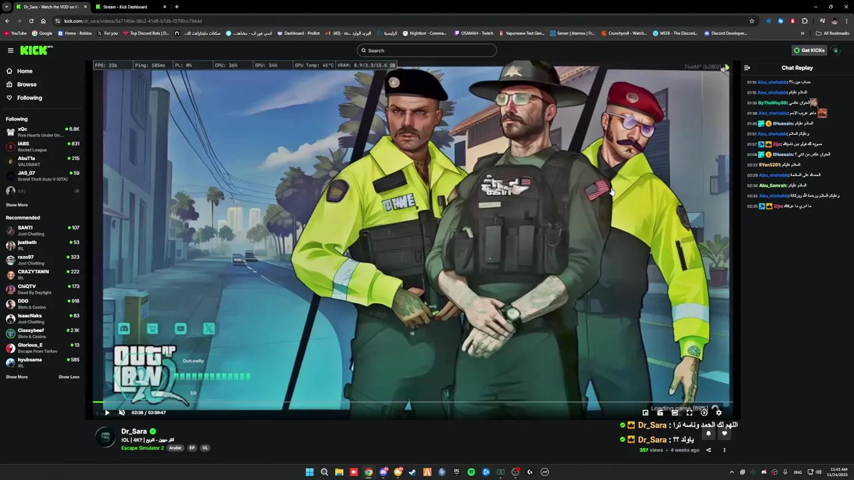Enter fullscreen mode in video player

(x=689, y=413)
